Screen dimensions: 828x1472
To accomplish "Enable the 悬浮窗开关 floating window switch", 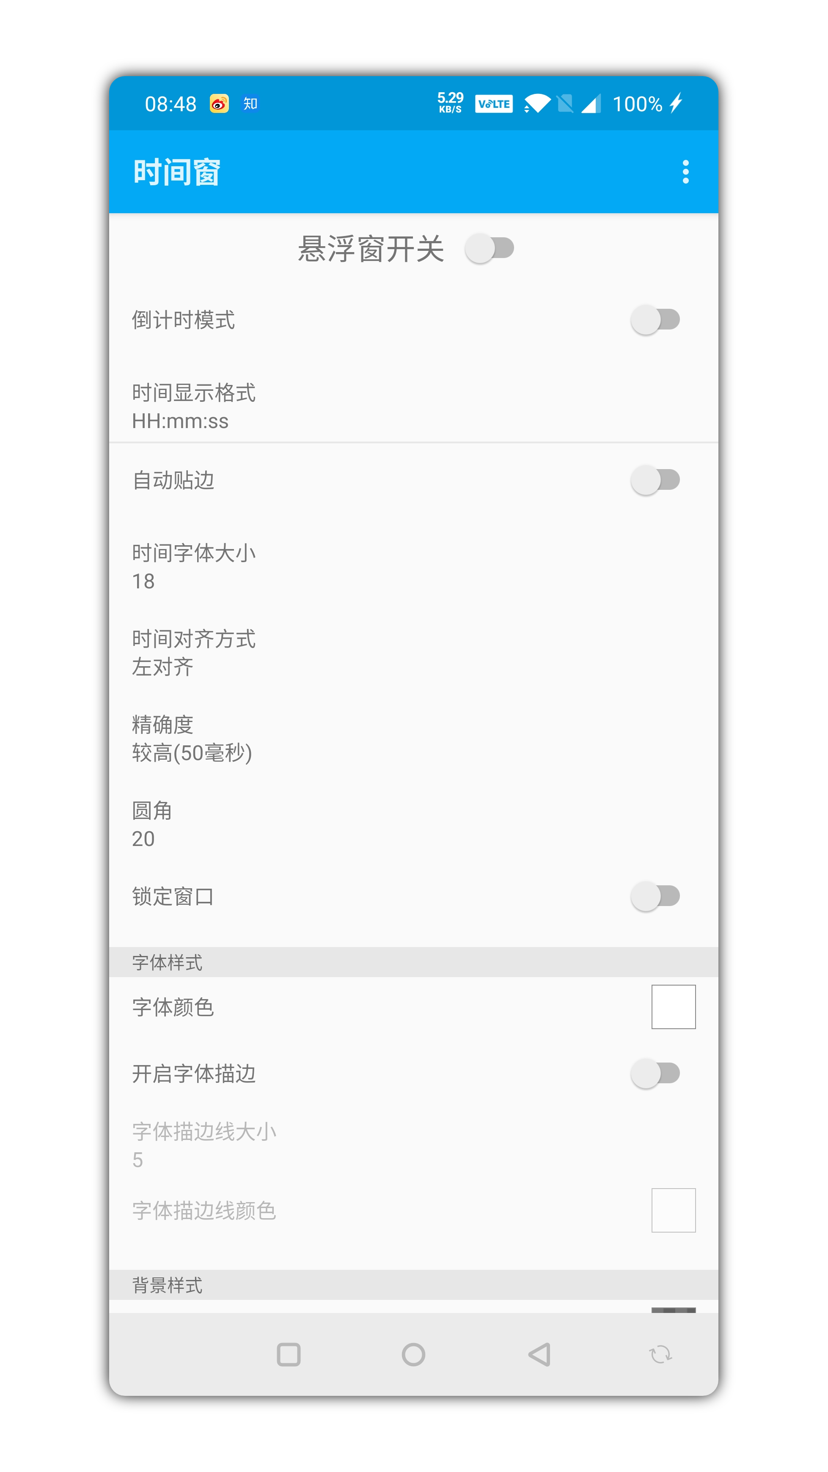I will click(490, 248).
